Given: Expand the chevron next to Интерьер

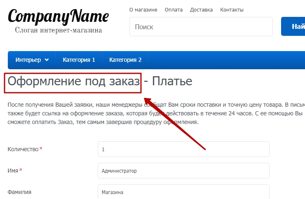Looking at the screenshot, I should pyautogui.click(x=47, y=60).
